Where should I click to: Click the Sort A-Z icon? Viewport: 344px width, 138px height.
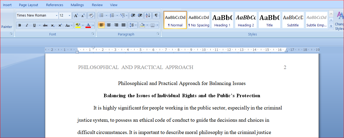point(148,15)
